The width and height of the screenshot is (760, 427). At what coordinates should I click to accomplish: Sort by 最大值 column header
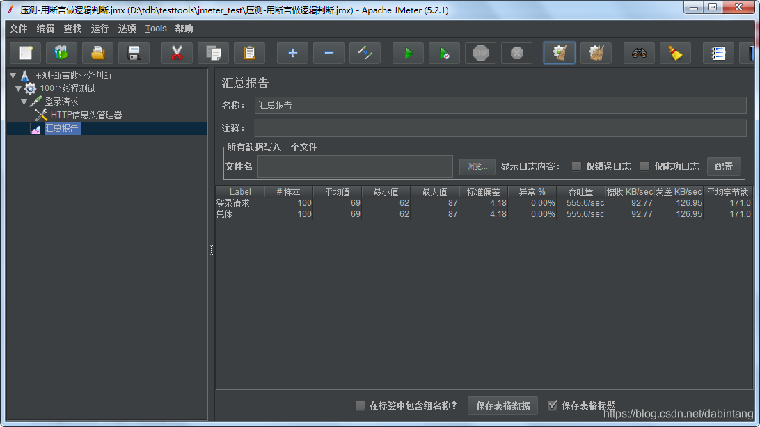[x=435, y=192]
